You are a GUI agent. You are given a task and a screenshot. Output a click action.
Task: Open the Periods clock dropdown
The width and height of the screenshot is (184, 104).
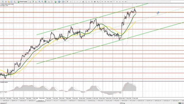point(60,2)
